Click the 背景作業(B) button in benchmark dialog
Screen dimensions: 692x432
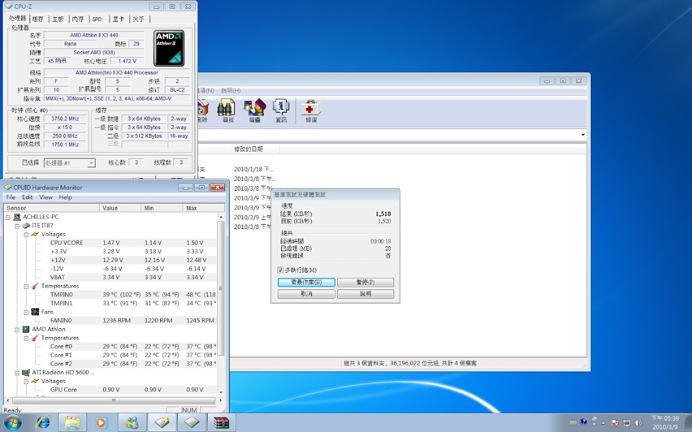point(307,282)
